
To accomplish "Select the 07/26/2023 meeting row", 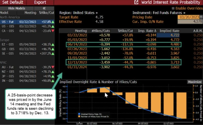I will tap(131, 49).
